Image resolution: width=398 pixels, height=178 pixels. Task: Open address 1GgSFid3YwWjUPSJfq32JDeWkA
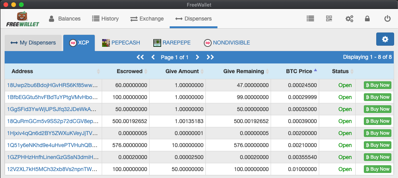click(52, 109)
